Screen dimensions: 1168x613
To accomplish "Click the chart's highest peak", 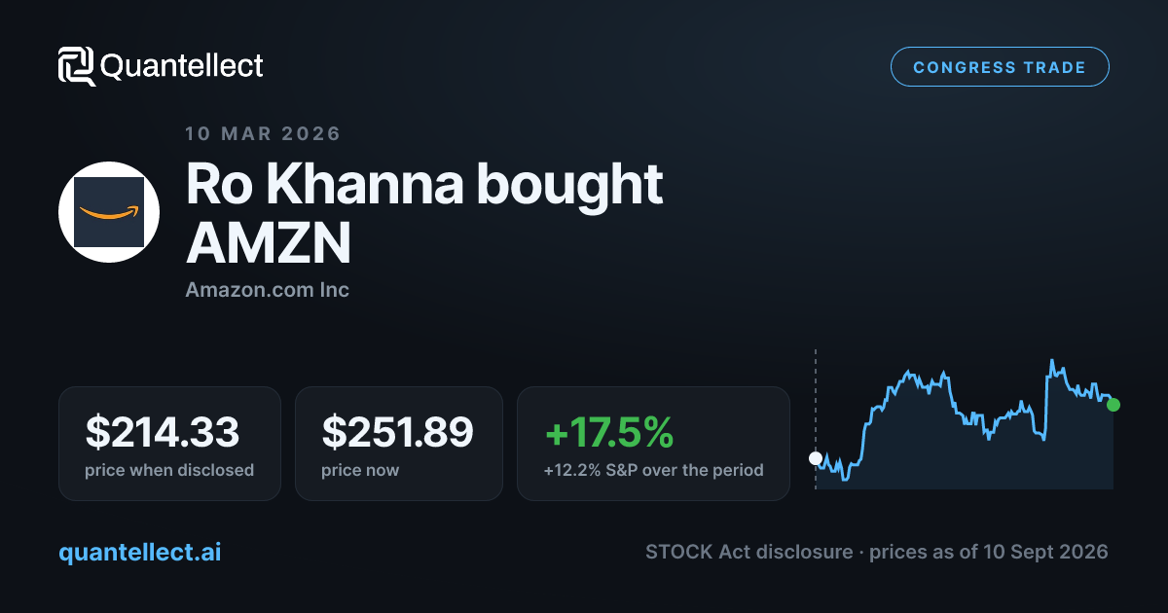I will tap(1052, 361).
